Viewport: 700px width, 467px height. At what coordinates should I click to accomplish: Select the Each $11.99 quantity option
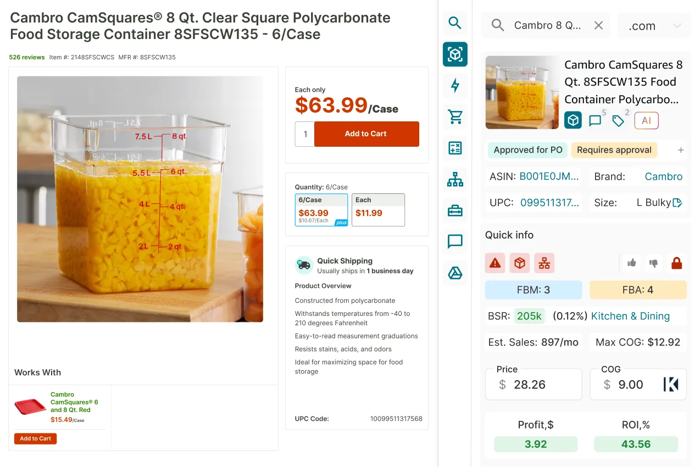[379, 210]
